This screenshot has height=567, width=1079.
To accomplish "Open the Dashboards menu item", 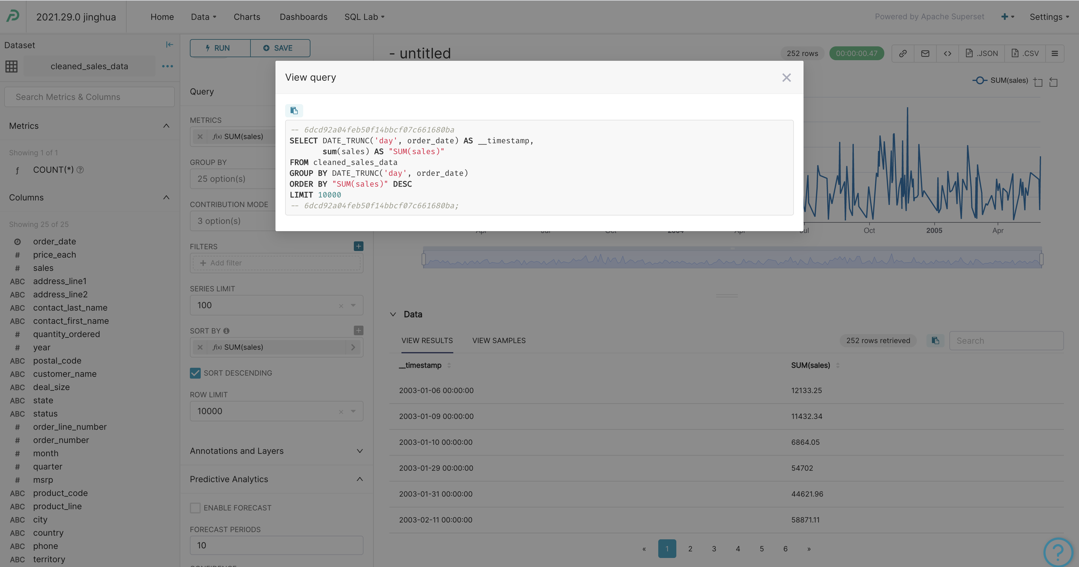I will click(303, 17).
